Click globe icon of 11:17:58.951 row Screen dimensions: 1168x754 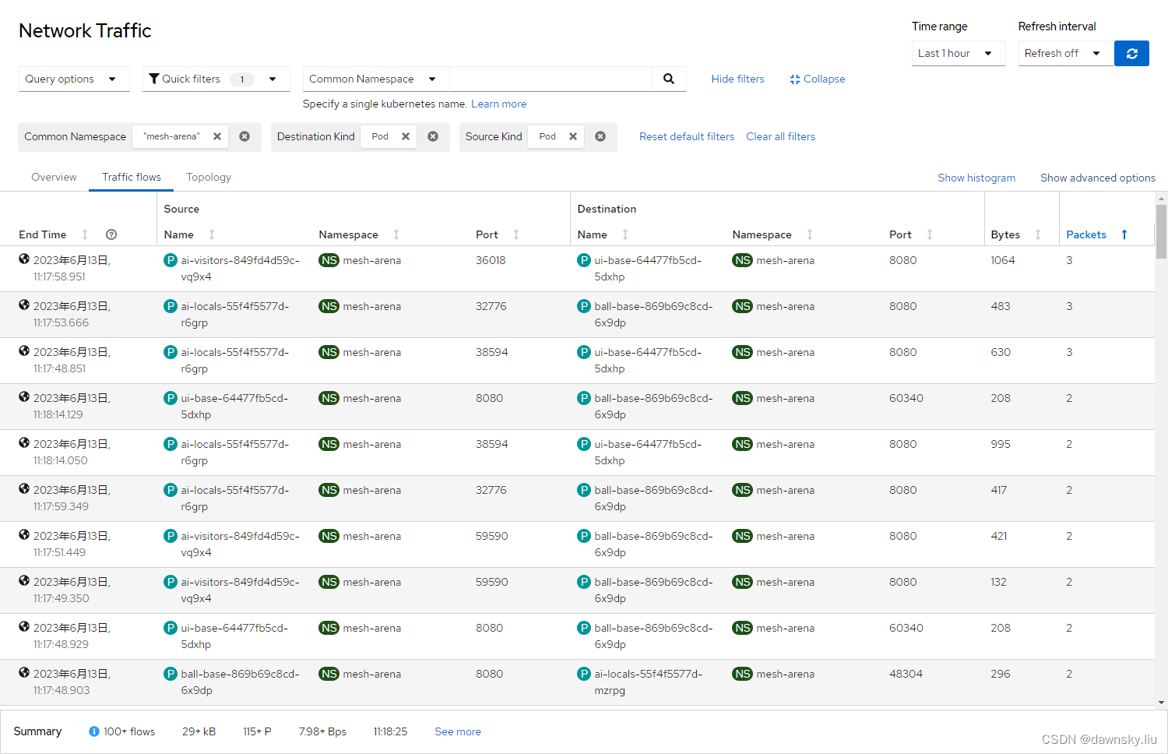(x=24, y=259)
